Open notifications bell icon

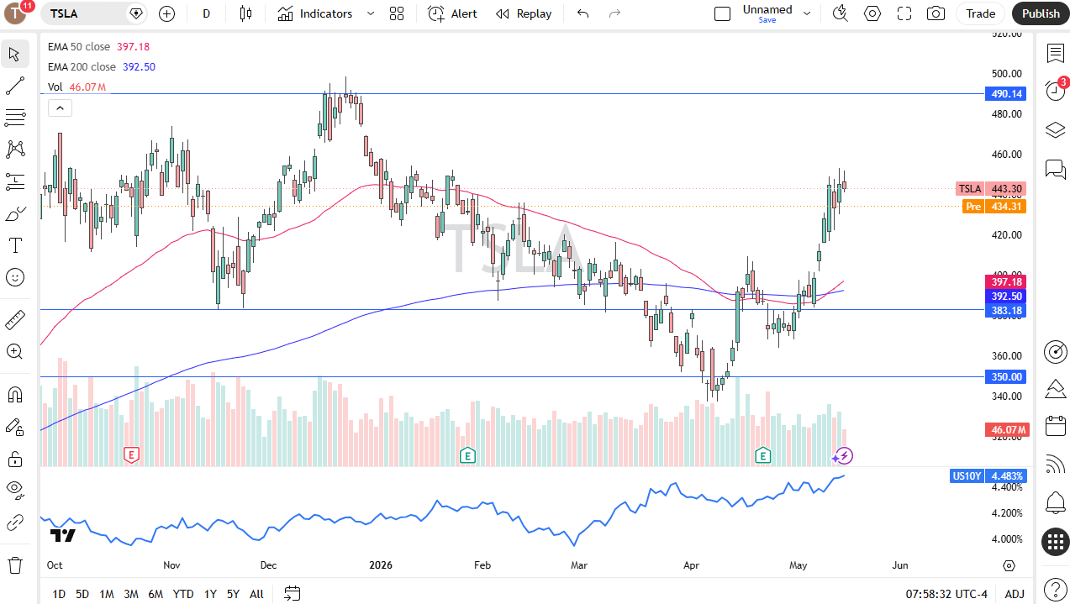click(1056, 503)
